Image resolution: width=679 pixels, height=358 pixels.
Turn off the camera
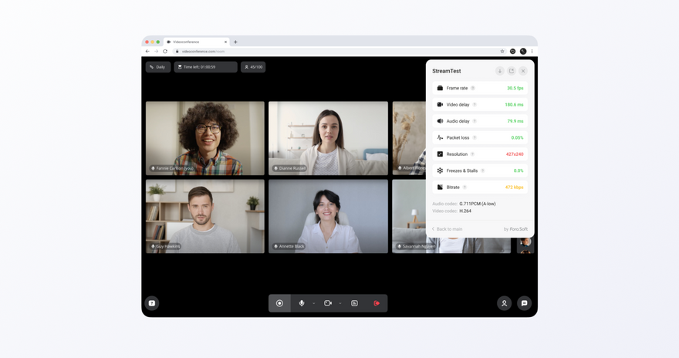tap(328, 303)
